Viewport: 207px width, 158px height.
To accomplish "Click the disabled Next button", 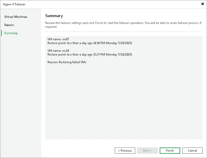I will pyautogui.click(x=147, y=151).
